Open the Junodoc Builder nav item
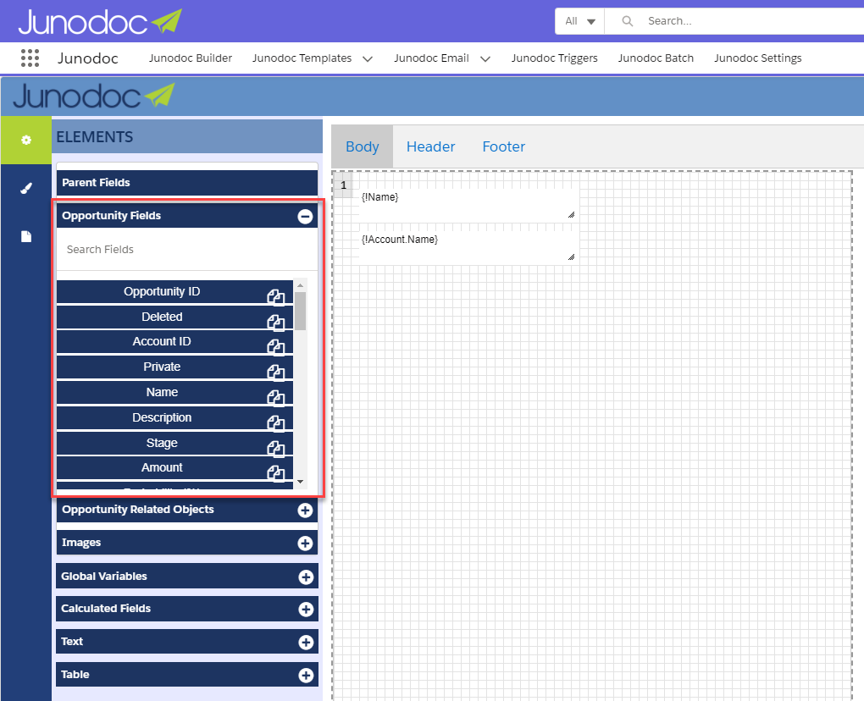 [190, 58]
